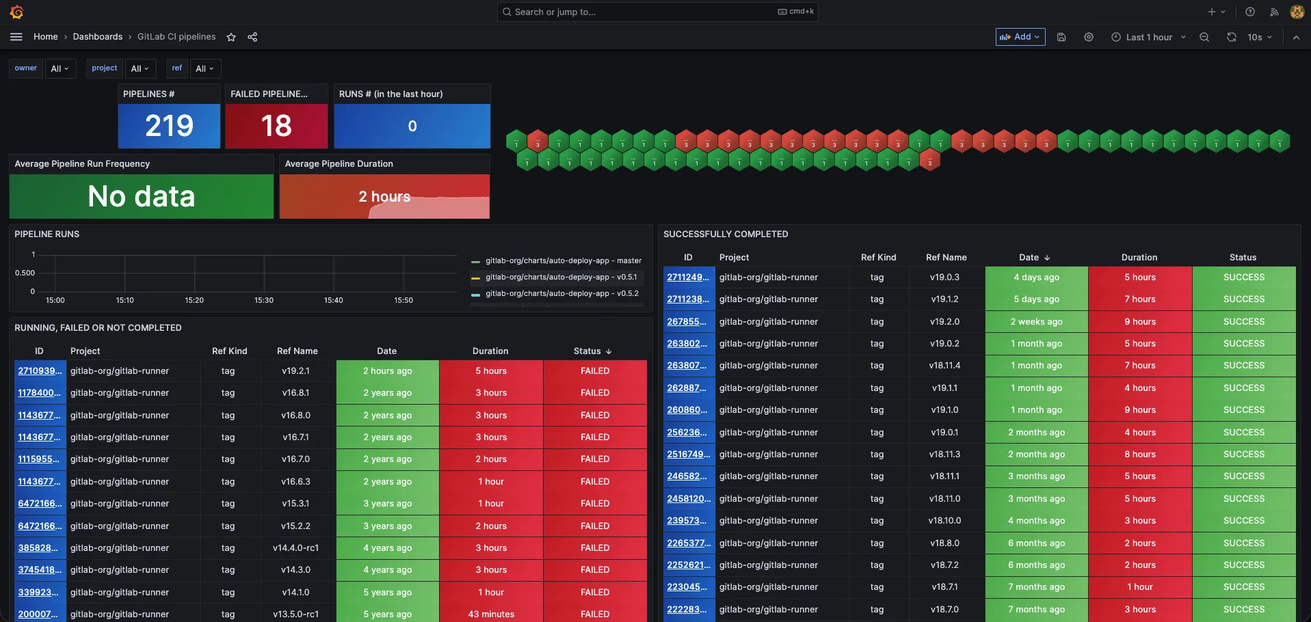The width and height of the screenshot is (1311, 622).
Task: Click the v19.0.3 ref name cell
Action: pos(944,277)
